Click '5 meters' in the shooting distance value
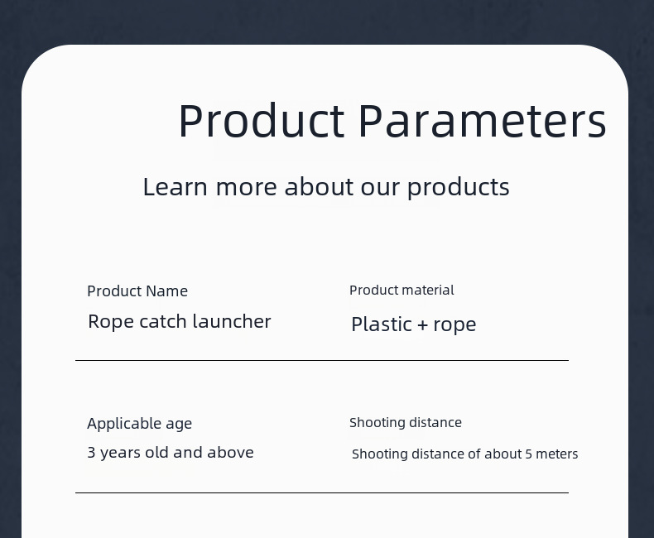This screenshot has width=654, height=538. click(551, 454)
